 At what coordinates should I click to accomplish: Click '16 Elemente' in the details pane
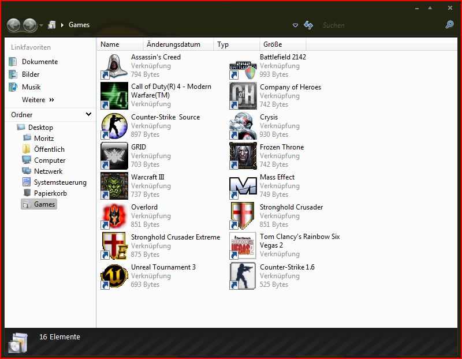click(59, 336)
